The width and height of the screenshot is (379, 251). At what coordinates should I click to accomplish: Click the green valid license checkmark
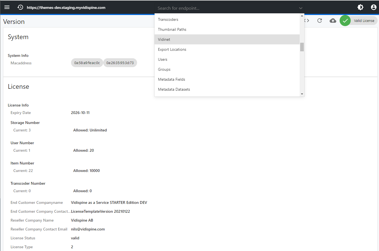[x=345, y=21]
